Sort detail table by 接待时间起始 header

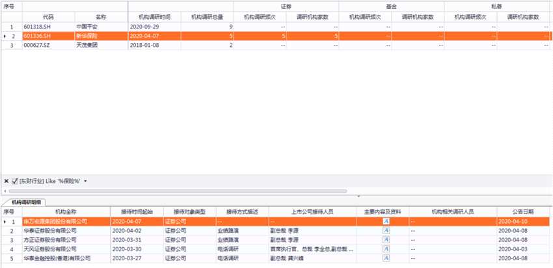(x=137, y=212)
